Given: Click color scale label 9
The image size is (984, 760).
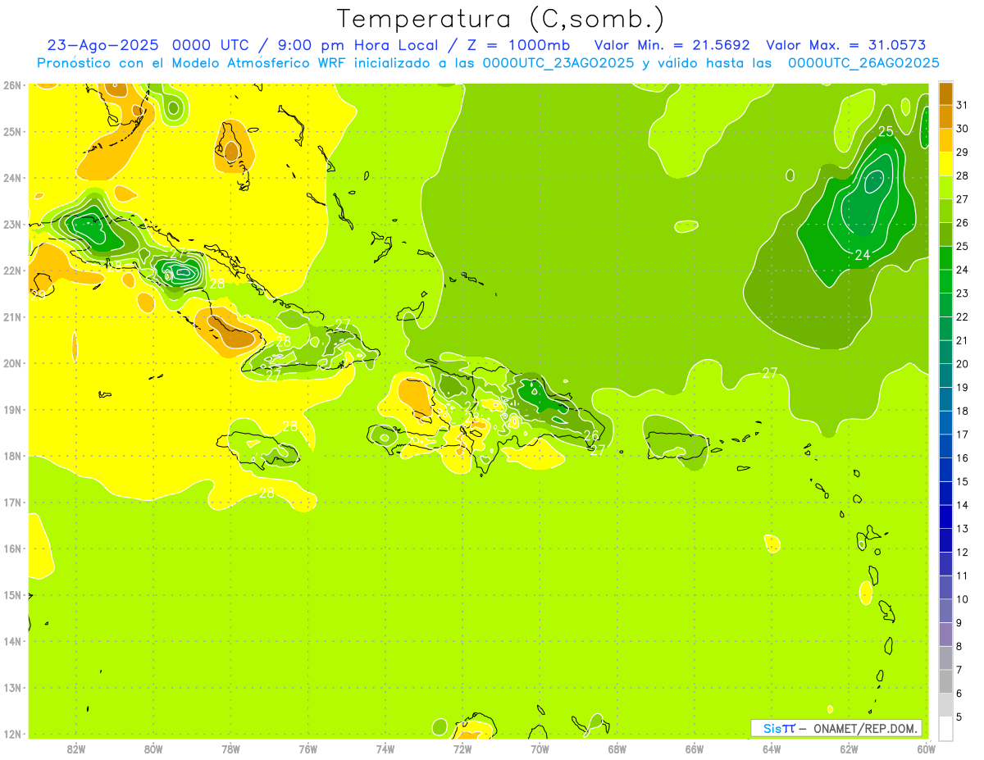Looking at the screenshot, I should (x=959, y=622).
